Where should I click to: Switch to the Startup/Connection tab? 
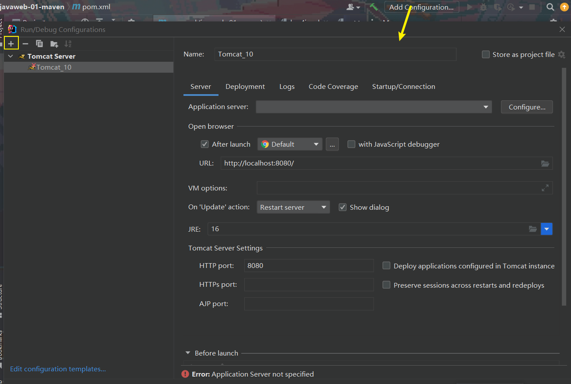(404, 87)
